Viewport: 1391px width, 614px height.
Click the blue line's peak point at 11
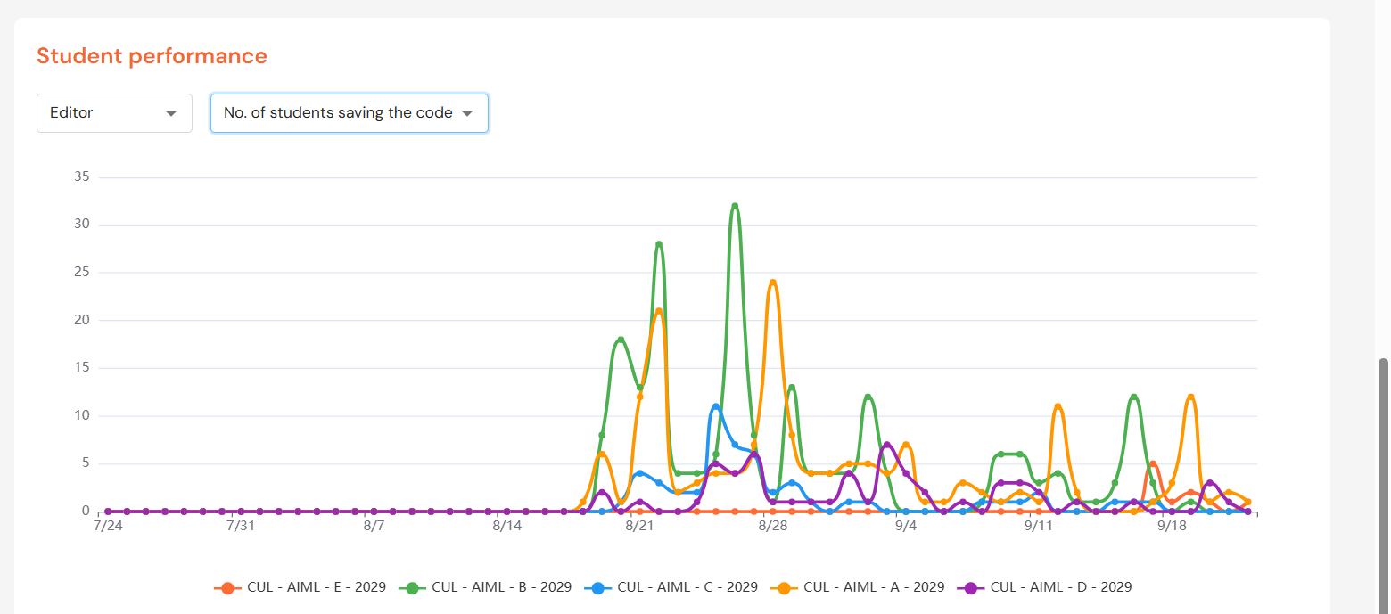(x=716, y=406)
